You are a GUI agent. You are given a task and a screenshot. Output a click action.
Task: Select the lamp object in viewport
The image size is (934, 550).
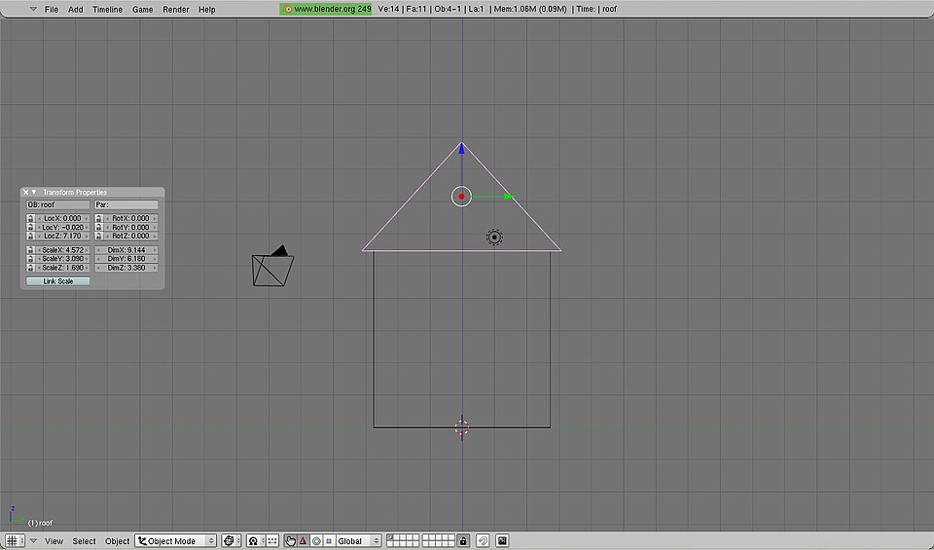[494, 238]
